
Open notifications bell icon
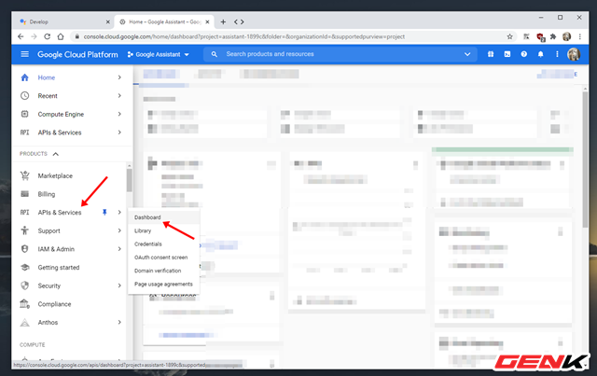(541, 54)
